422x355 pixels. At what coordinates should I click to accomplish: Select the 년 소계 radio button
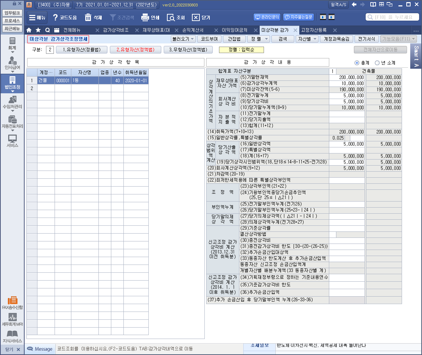click(x=377, y=63)
